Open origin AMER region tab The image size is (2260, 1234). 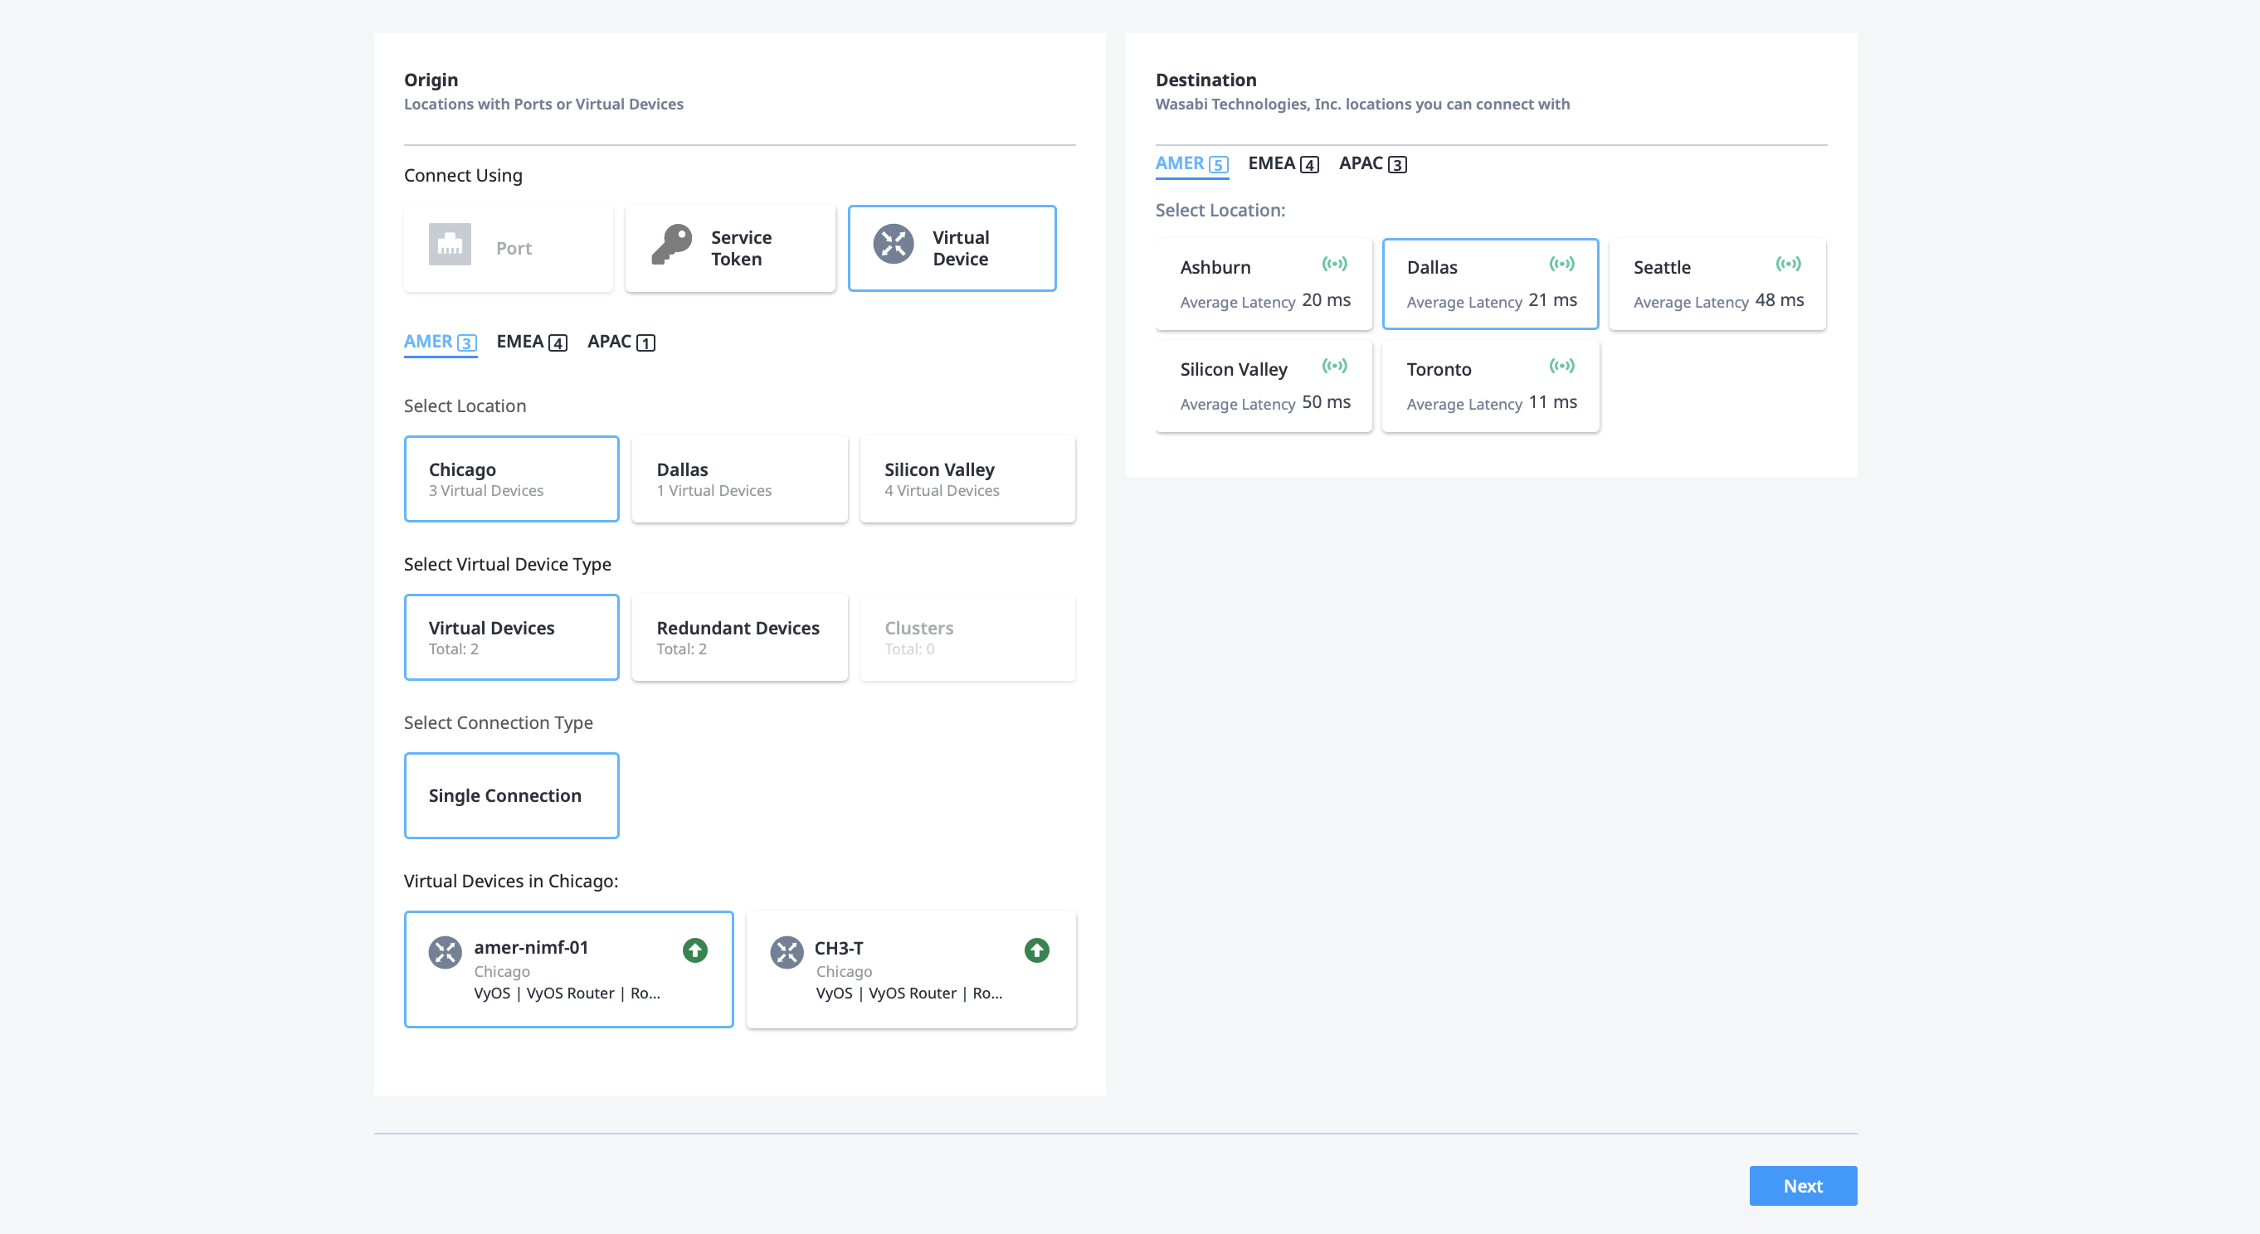(441, 342)
